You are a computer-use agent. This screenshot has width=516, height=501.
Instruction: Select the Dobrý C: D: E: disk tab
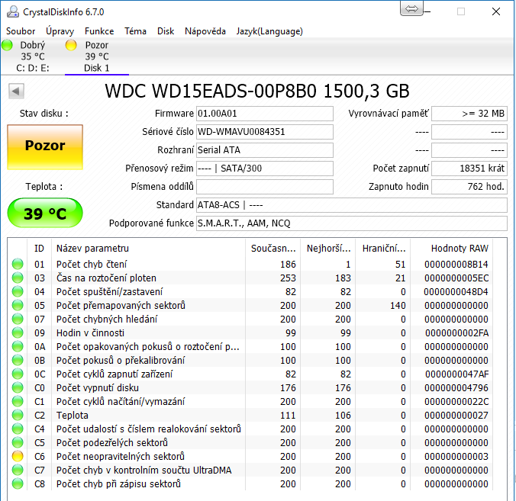[x=33, y=56]
